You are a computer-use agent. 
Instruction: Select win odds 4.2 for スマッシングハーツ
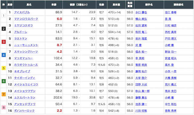click(x=59, y=52)
